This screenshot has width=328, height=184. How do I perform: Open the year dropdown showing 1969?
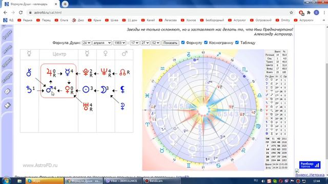tap(119, 43)
